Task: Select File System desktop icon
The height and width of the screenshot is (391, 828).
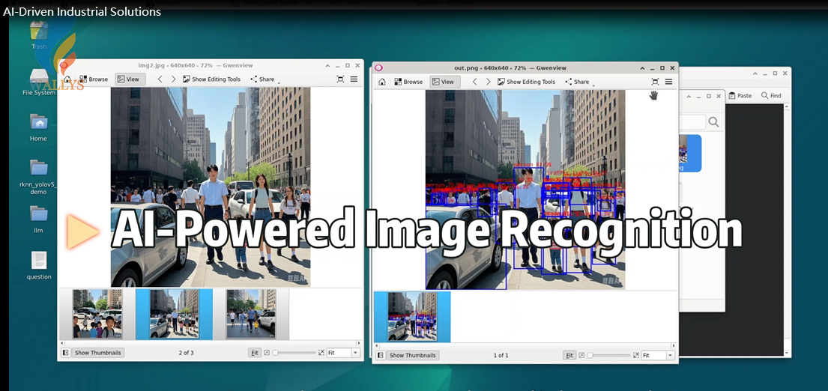Action: (x=38, y=83)
